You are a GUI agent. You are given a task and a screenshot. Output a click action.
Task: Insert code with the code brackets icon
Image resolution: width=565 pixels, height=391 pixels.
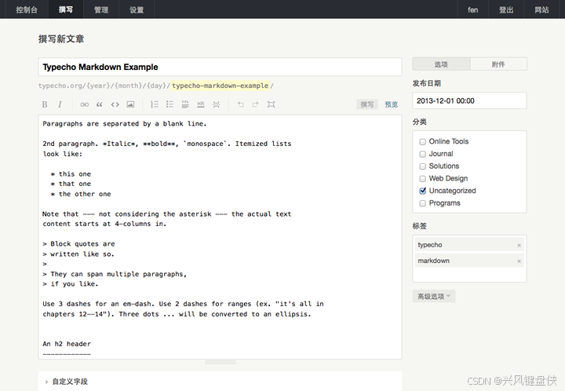click(115, 104)
